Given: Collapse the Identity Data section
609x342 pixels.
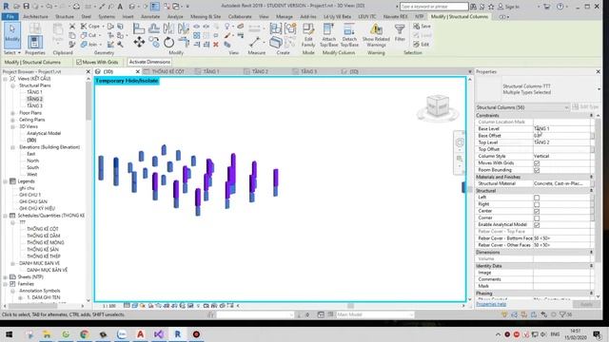Looking at the screenshot, I should (x=591, y=266).
